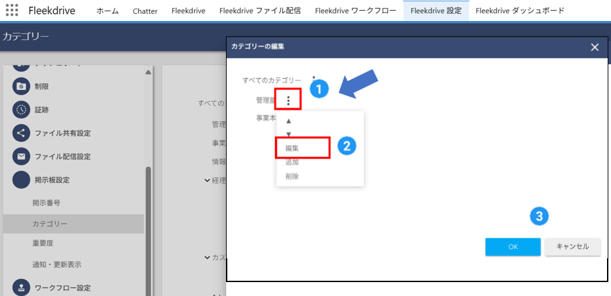Collapse the カス category chevron
This screenshot has height=296, width=611.
207,257
